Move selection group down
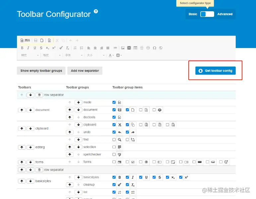 tap(78, 147)
